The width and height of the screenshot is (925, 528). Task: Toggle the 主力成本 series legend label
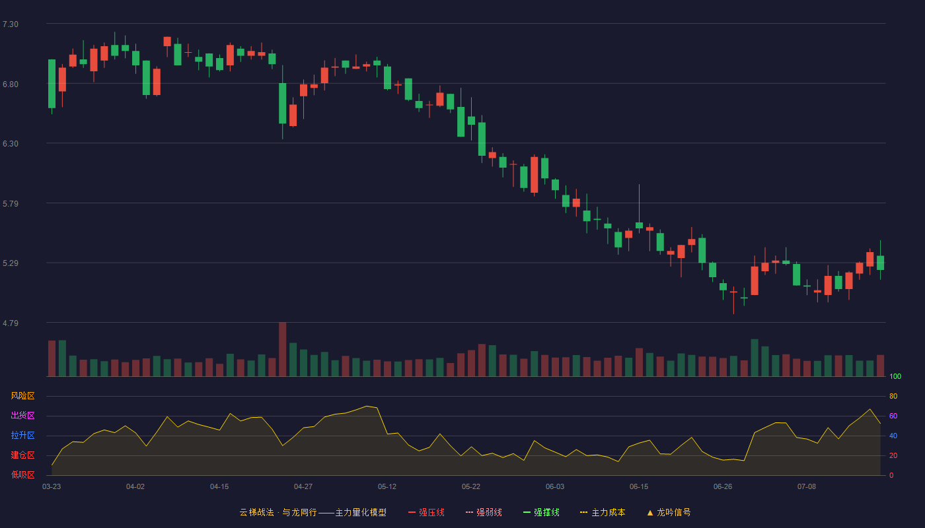click(x=608, y=512)
